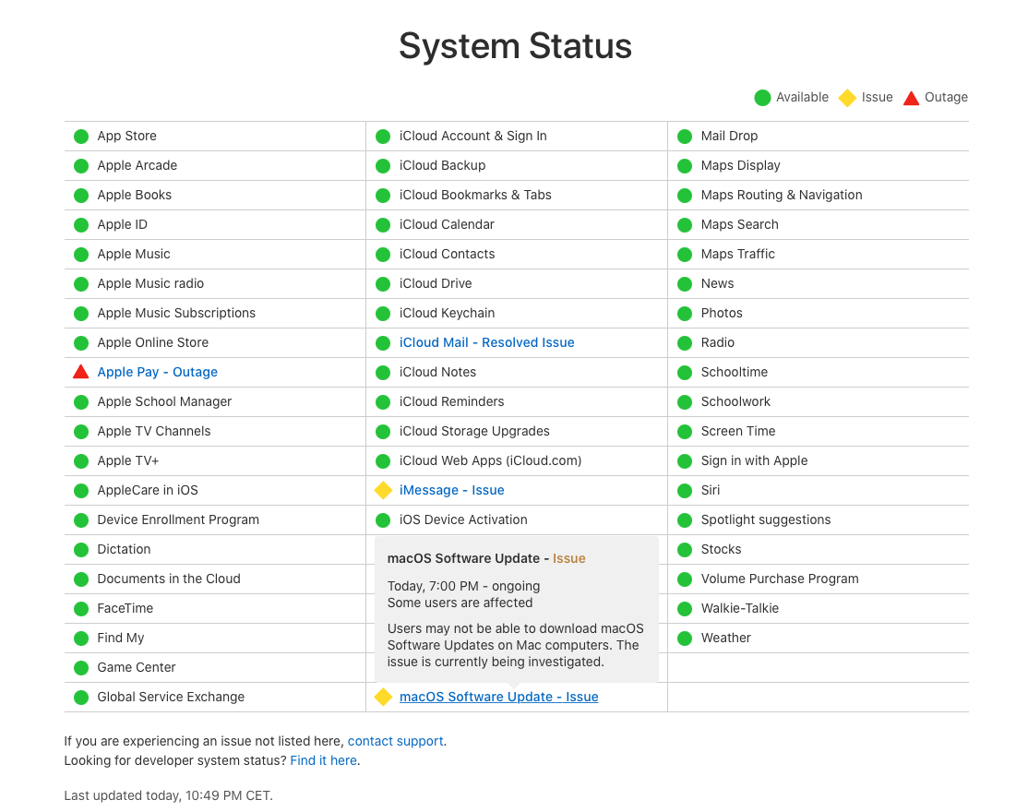Click the yellow diamond icon beside iMessage
The image size is (1028, 812).
(383, 490)
